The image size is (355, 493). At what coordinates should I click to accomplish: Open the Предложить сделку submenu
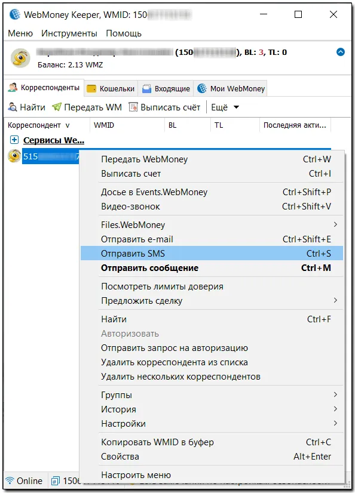click(x=212, y=301)
